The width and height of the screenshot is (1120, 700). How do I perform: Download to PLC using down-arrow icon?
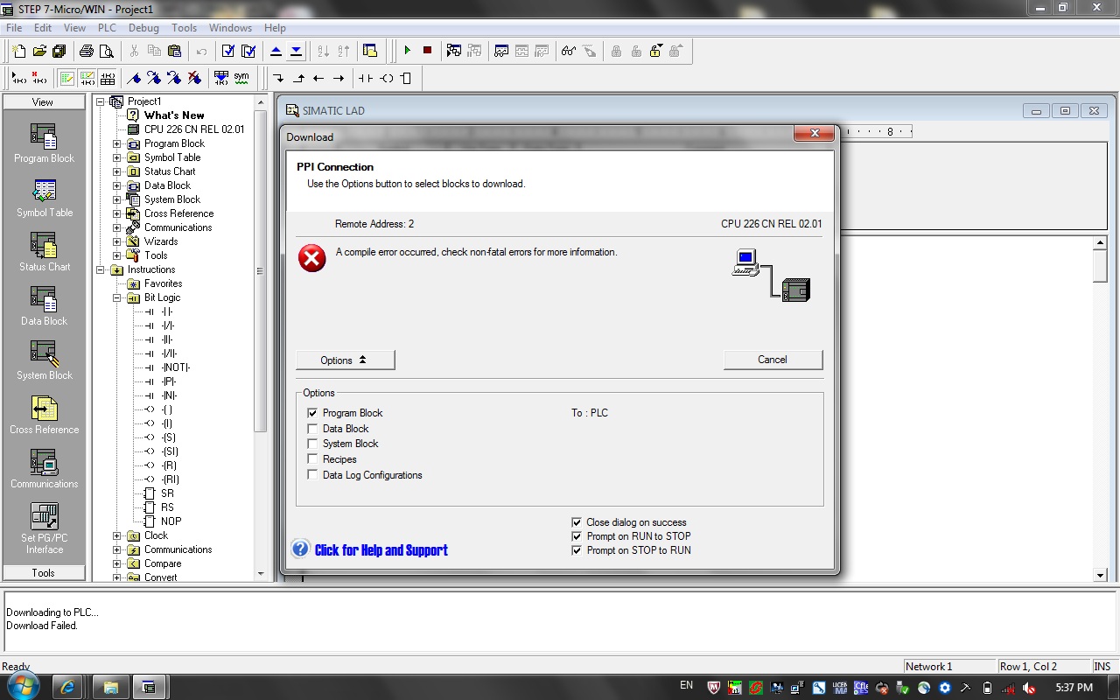pos(296,51)
